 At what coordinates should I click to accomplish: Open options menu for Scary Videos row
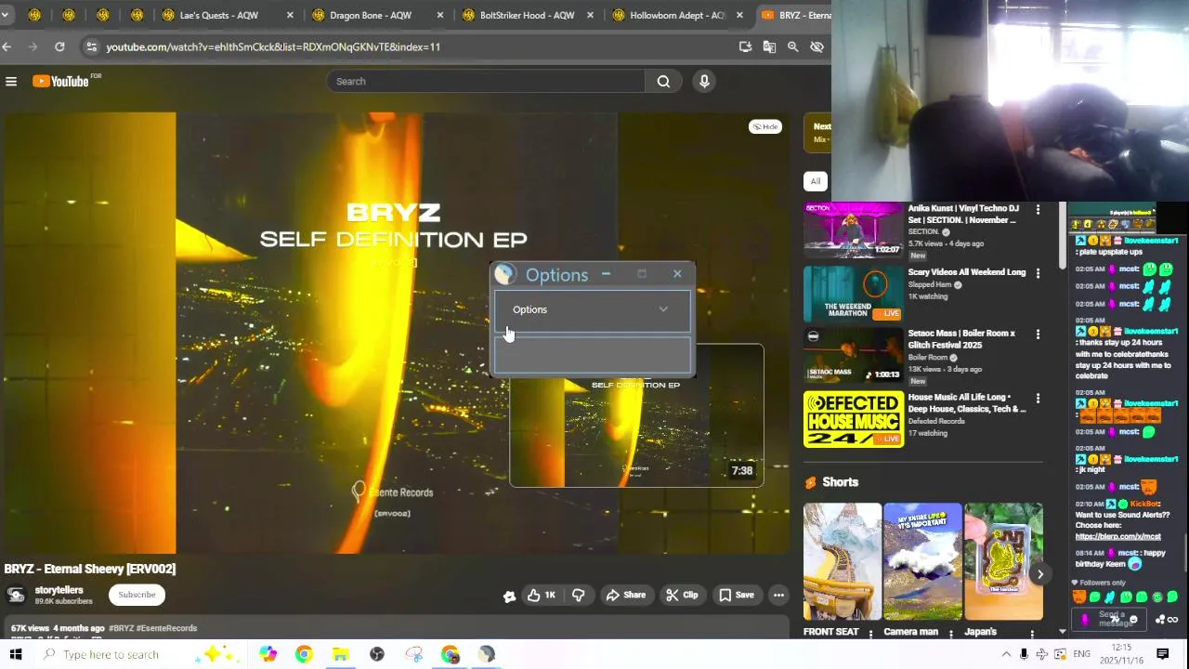tap(1038, 273)
